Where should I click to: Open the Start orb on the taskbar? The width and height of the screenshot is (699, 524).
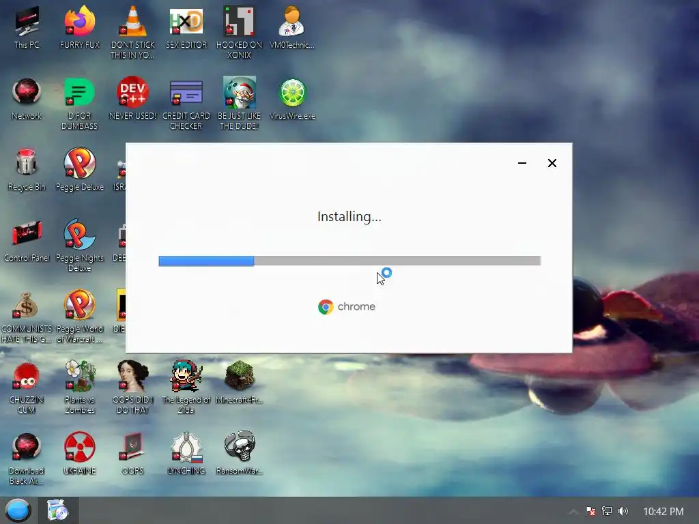point(18,510)
